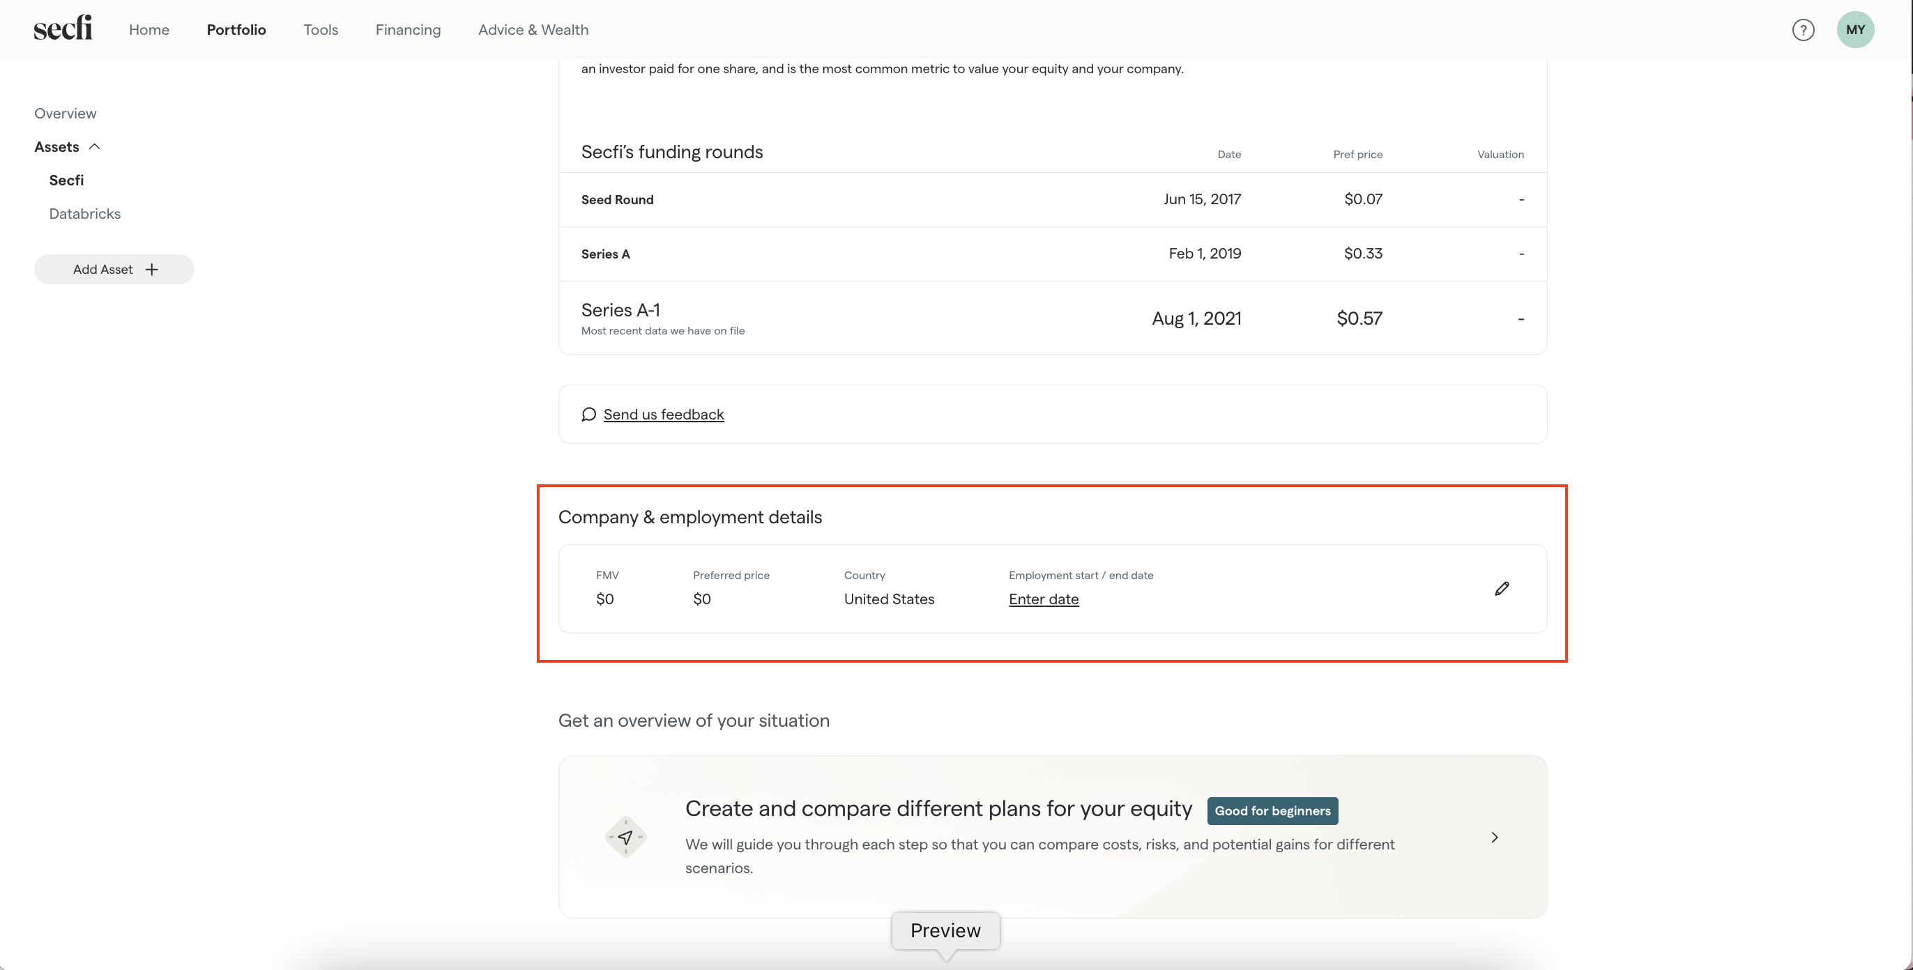The image size is (1913, 970).
Task: Click the Good for beginners badge
Action: tap(1272, 810)
